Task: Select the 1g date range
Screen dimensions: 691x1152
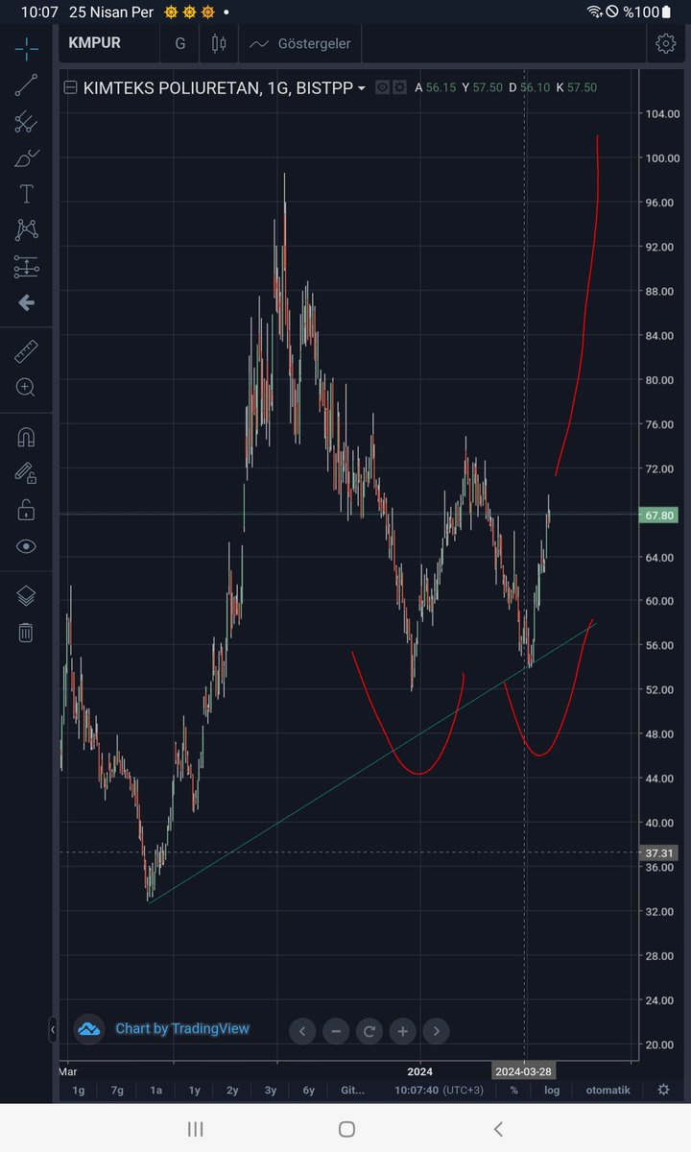Action: pos(79,1090)
